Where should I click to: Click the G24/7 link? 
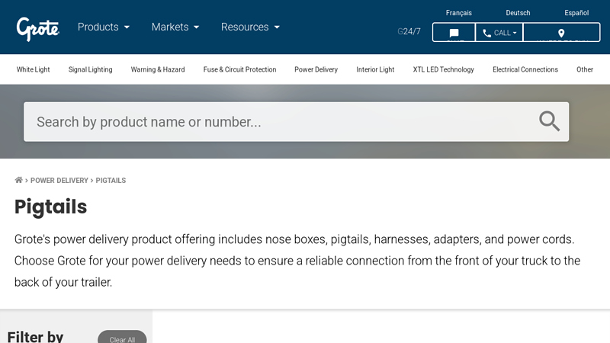pyautogui.click(x=409, y=31)
